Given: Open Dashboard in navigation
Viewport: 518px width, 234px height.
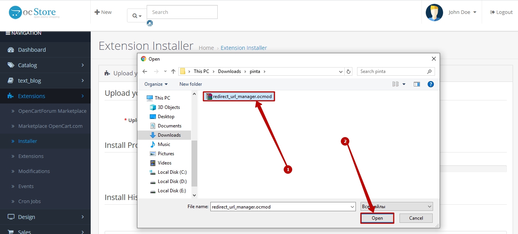Looking at the screenshot, I should coord(45,49).
